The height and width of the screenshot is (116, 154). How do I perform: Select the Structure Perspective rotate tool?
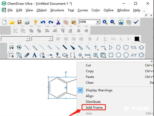(19, 47)
